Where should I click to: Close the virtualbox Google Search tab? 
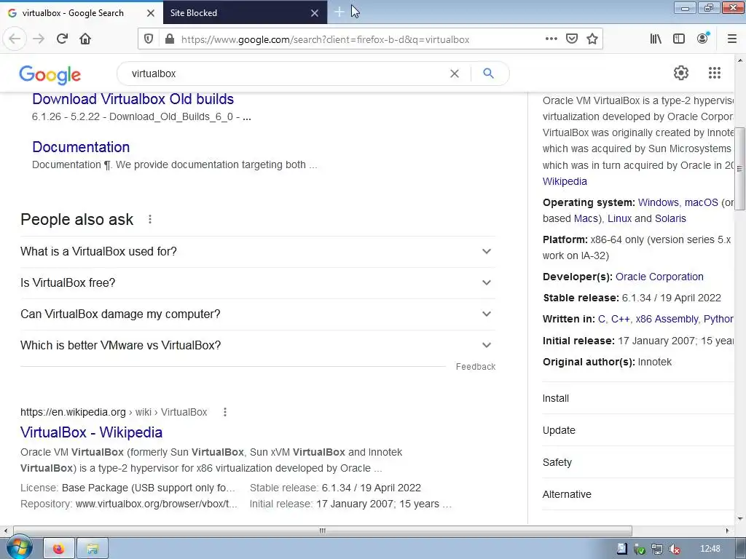[150, 13]
